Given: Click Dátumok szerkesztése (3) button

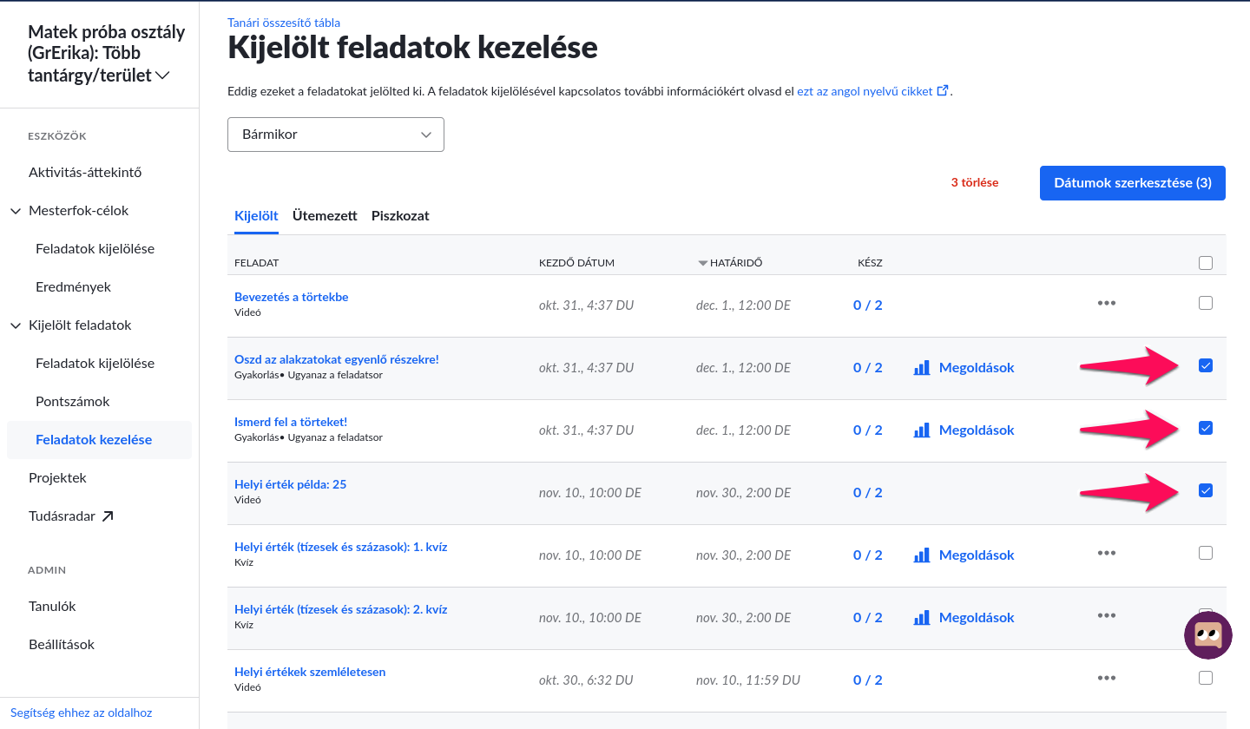Looking at the screenshot, I should pyautogui.click(x=1133, y=183).
